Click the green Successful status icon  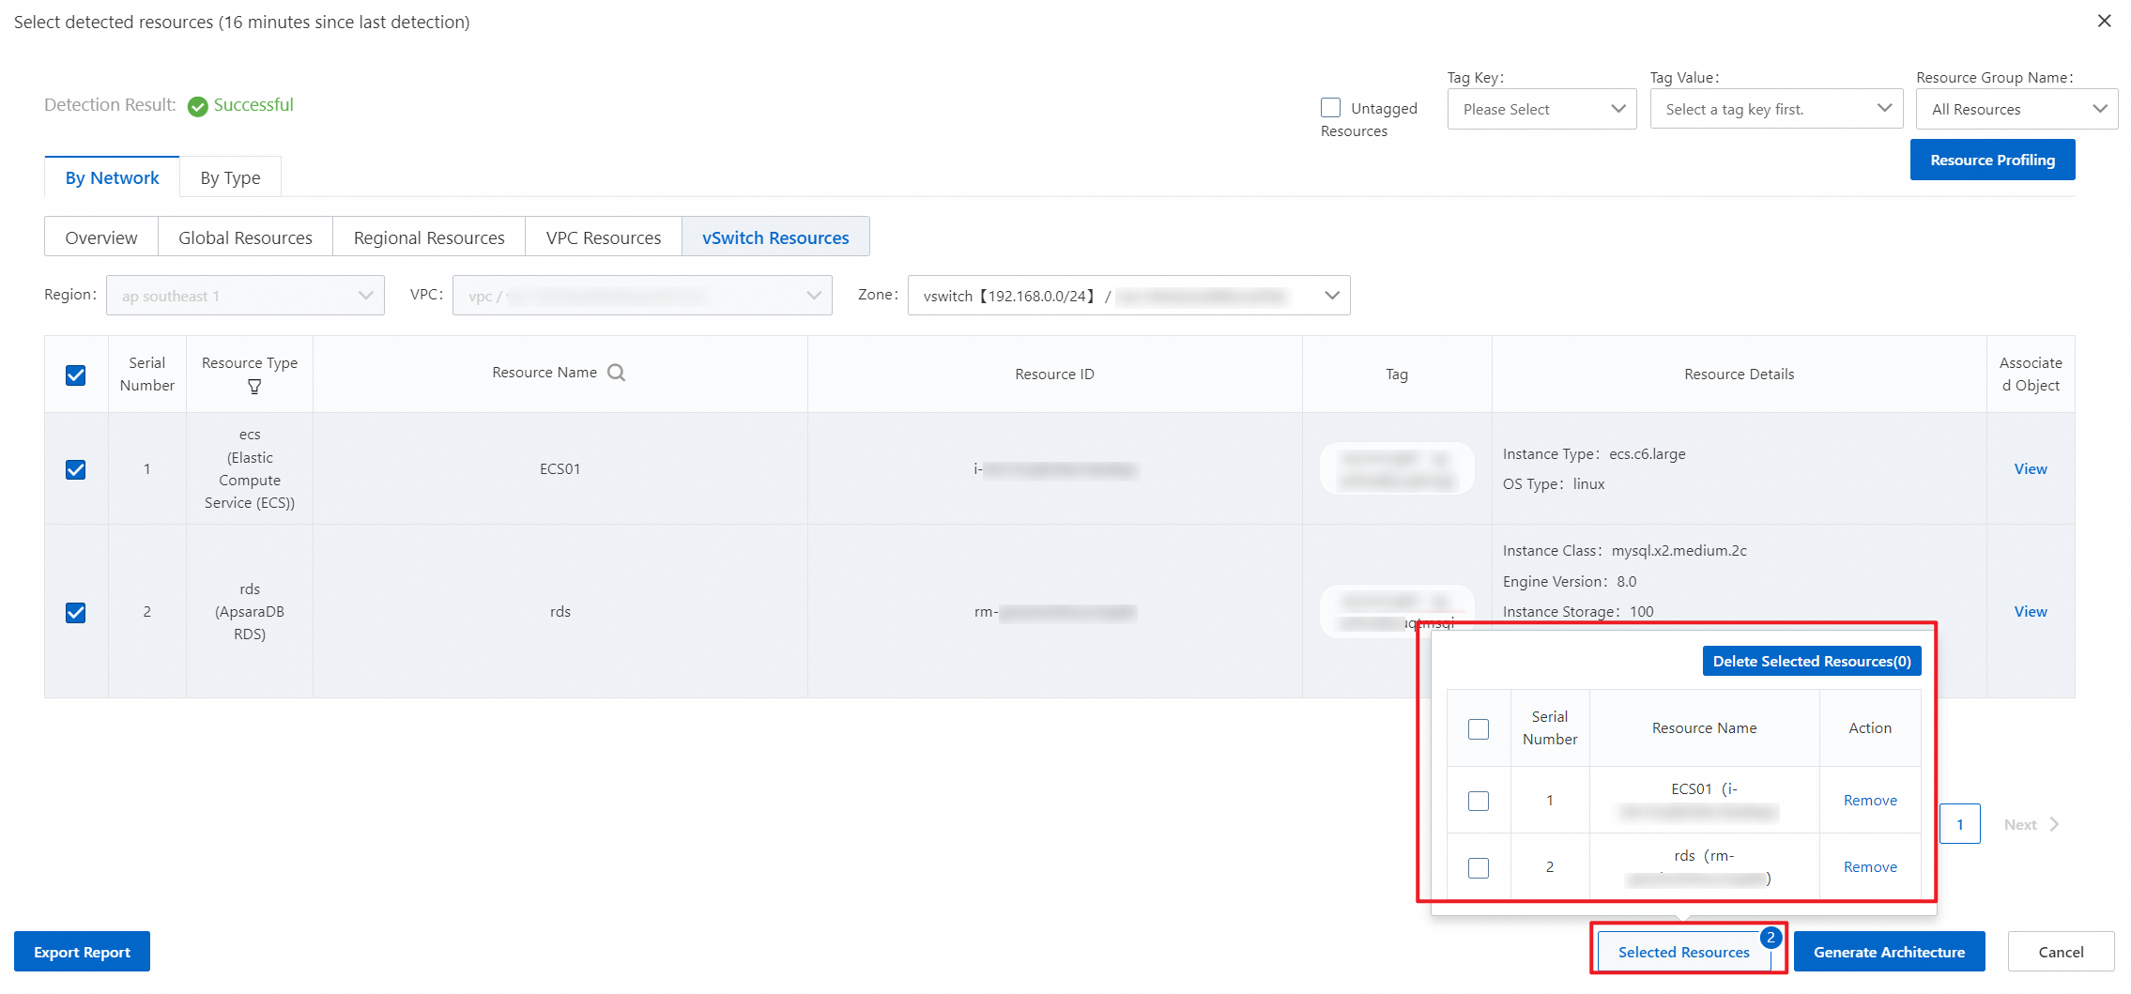[x=197, y=106]
